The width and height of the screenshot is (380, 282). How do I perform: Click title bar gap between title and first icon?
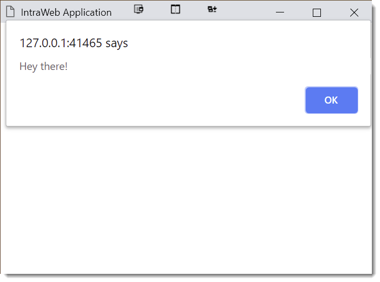click(x=123, y=11)
